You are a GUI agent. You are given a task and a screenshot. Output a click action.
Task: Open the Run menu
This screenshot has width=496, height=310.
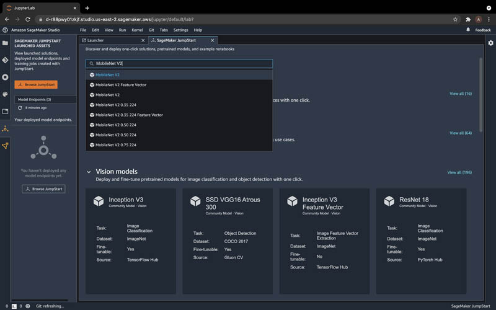click(x=122, y=30)
